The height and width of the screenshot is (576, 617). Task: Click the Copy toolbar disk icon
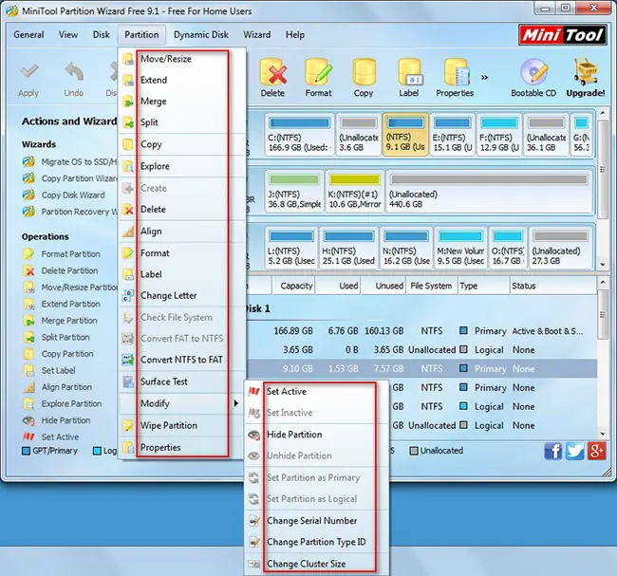point(364,72)
